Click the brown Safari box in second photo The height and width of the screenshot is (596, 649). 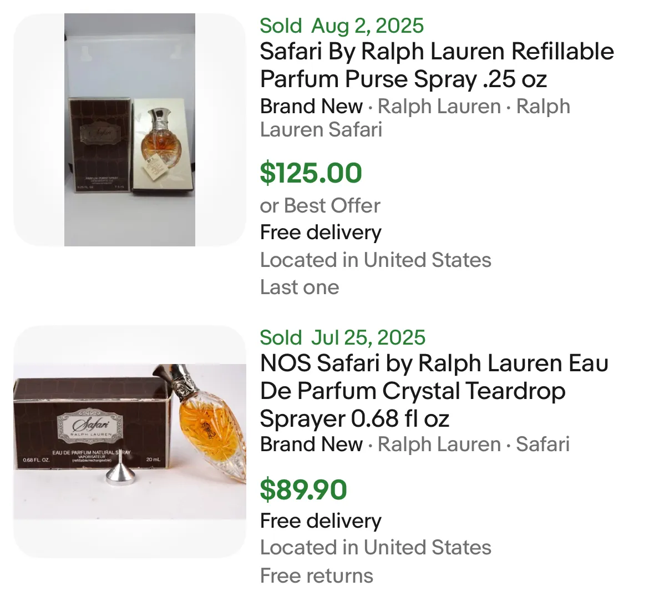pyautogui.click(x=83, y=422)
